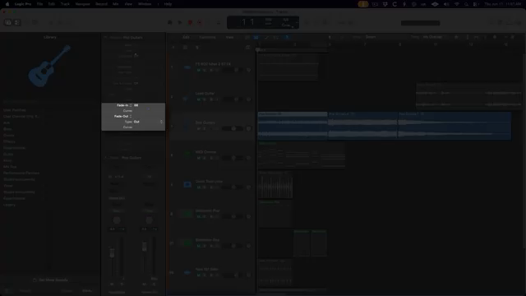
Task: Open the Record menu
Action: [x=101, y=4]
